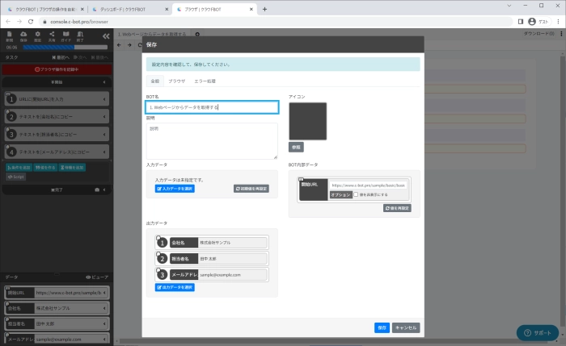Screen dimensions: 566x346
Task: Click the 保存 cloud icon in sidebar toolbar
Action: pos(23,35)
